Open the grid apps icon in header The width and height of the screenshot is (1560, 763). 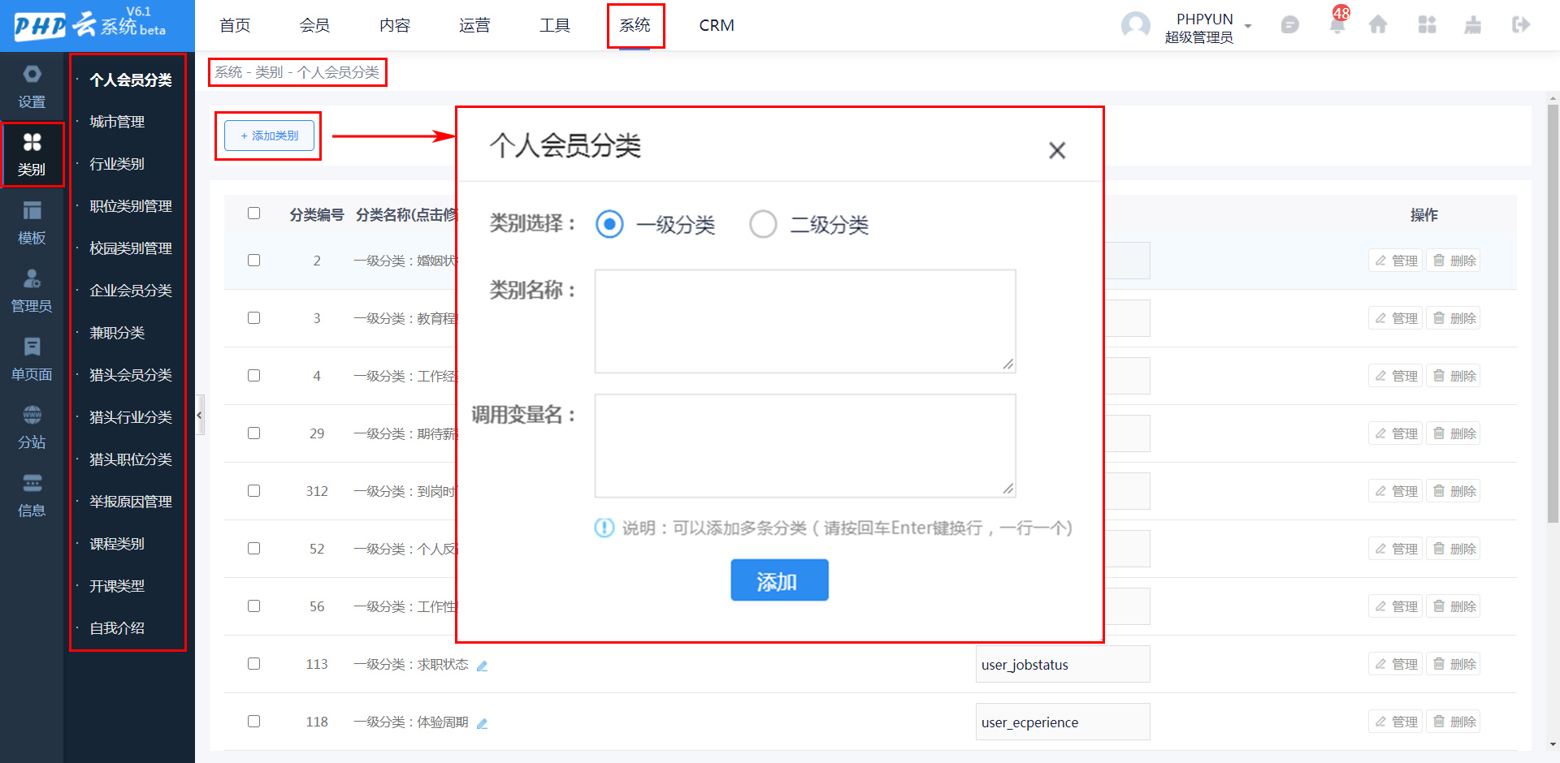(x=1427, y=25)
